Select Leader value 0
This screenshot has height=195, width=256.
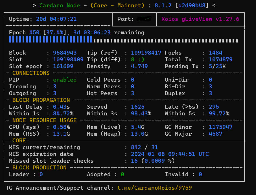[x=41, y=174]
